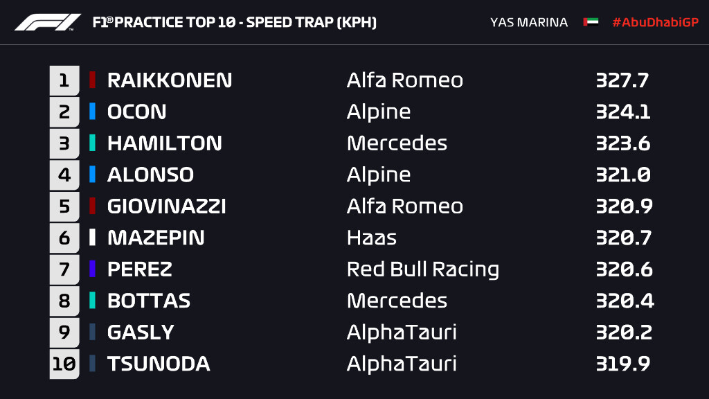Click the position 5 number badge
This screenshot has width=709, height=399.
64,206
